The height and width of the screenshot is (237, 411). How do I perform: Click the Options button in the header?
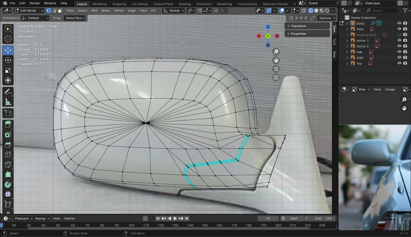(327, 18)
